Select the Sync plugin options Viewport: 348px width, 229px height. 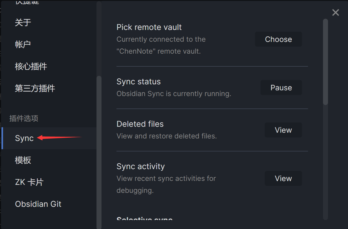24,138
